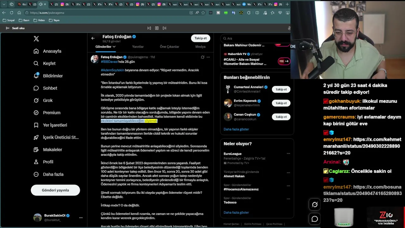Image resolution: width=405 pixels, height=228 pixels.
Task: Skip to previous paragraph in read aloud
Action: 149,28
